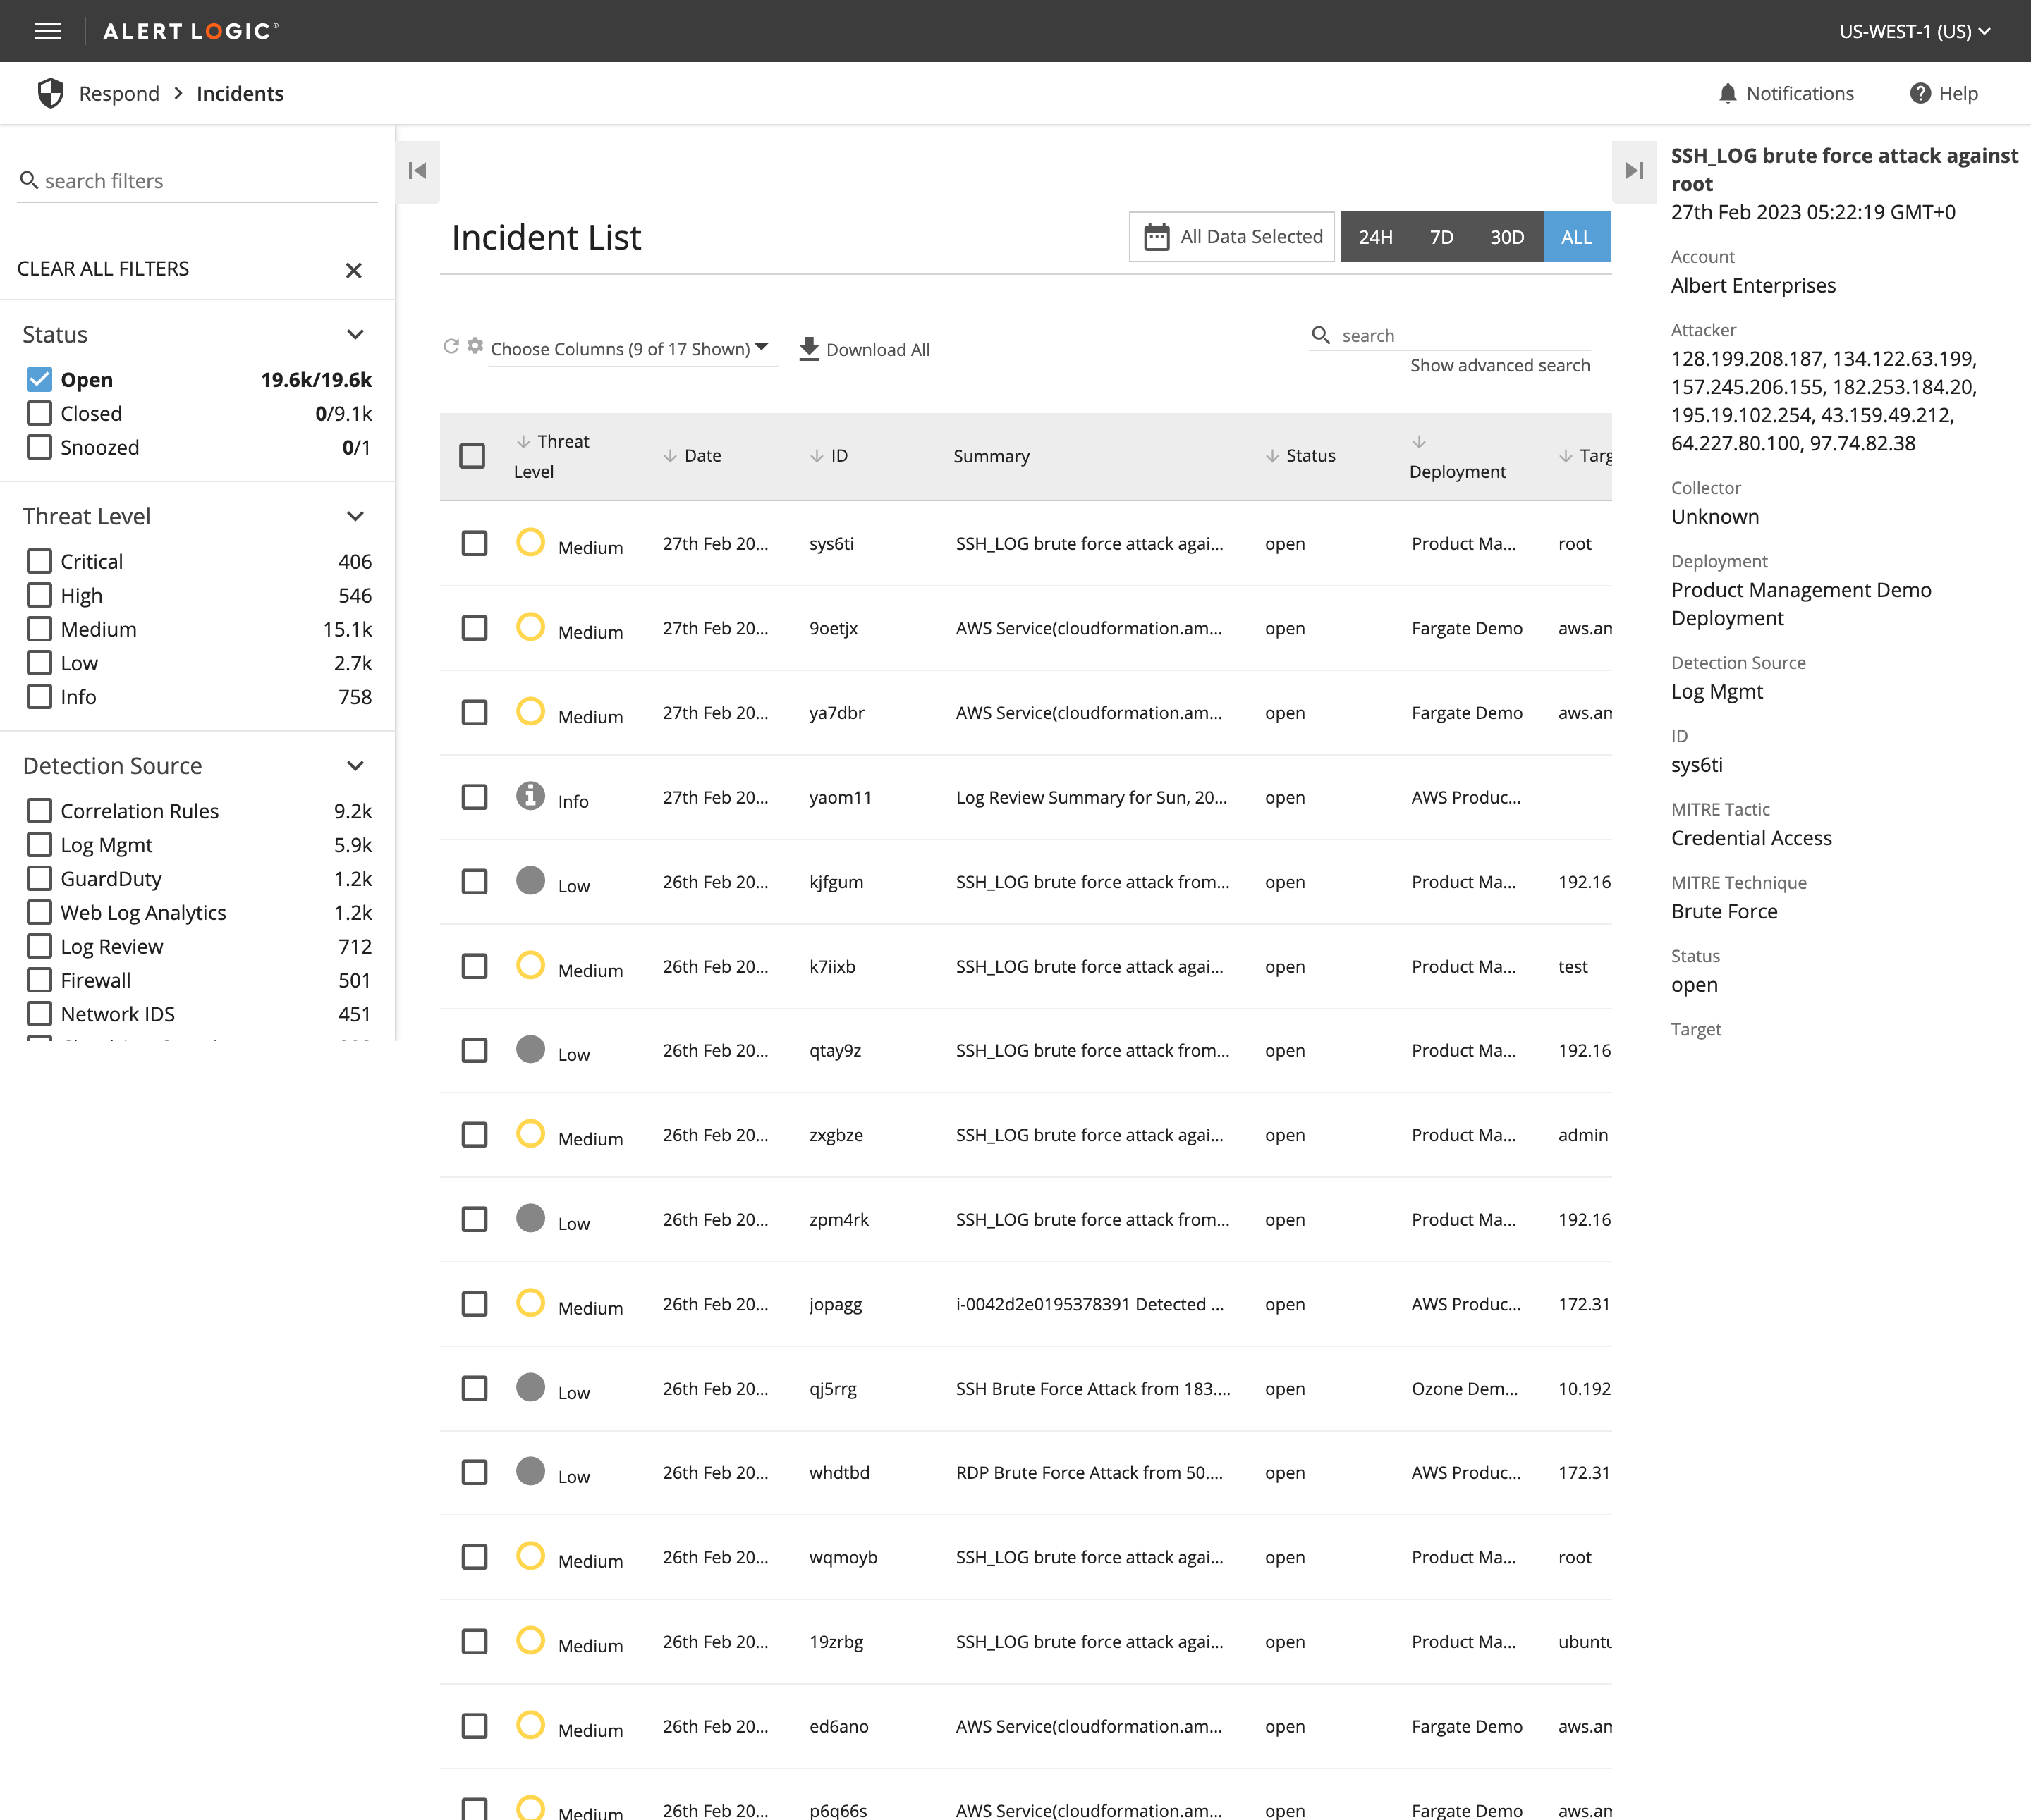The image size is (2031, 1820).
Task: Click the calendar All Data Selected button
Action: coord(1231,237)
